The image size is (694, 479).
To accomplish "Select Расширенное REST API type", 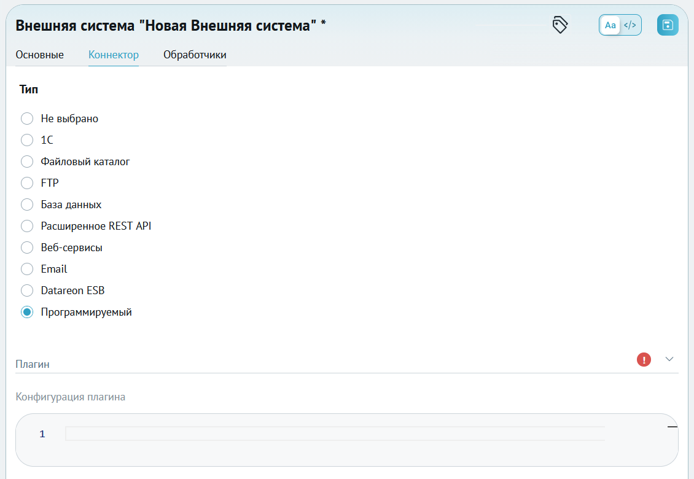I will (x=27, y=226).
